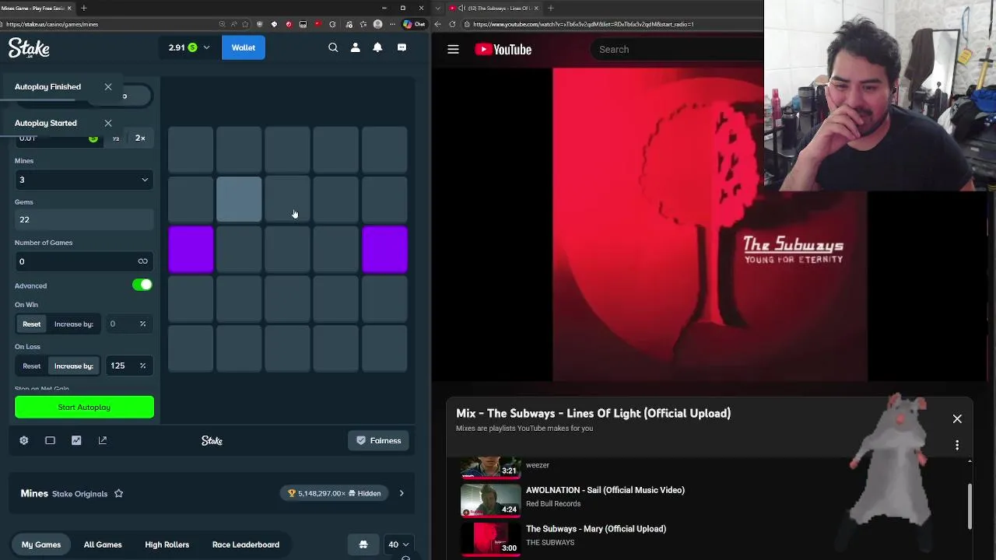Viewport: 996px width, 560px height.
Task: Select the left purple mine tile
Action: (x=191, y=250)
